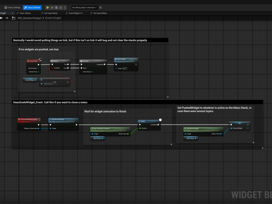Select the 'Set PushedWidget to whatever' comment
Image resolution: width=272 pixels, height=204 pixels.
pyautogui.click(x=214, y=109)
